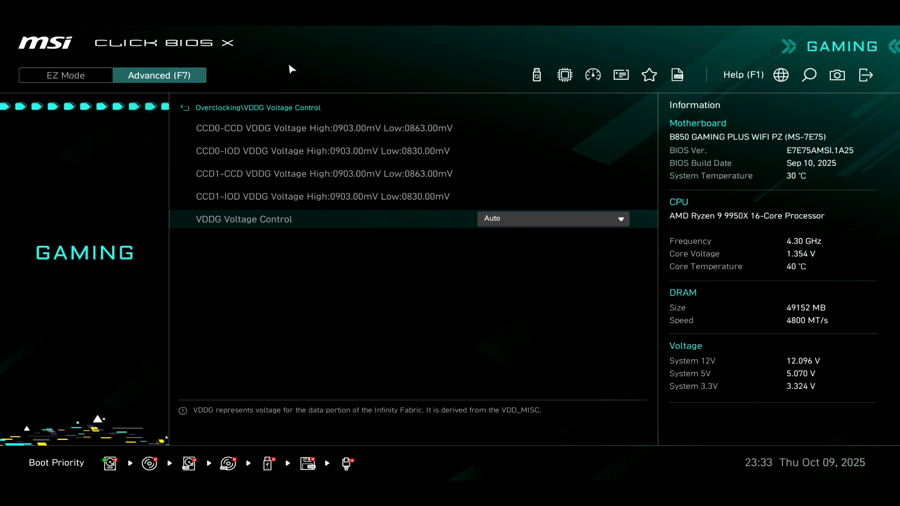
Task: Take a screenshot with camera icon
Action: (x=837, y=75)
